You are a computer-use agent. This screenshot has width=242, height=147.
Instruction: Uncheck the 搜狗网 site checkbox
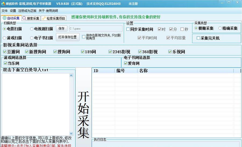pyautogui.click(x=55, y=52)
